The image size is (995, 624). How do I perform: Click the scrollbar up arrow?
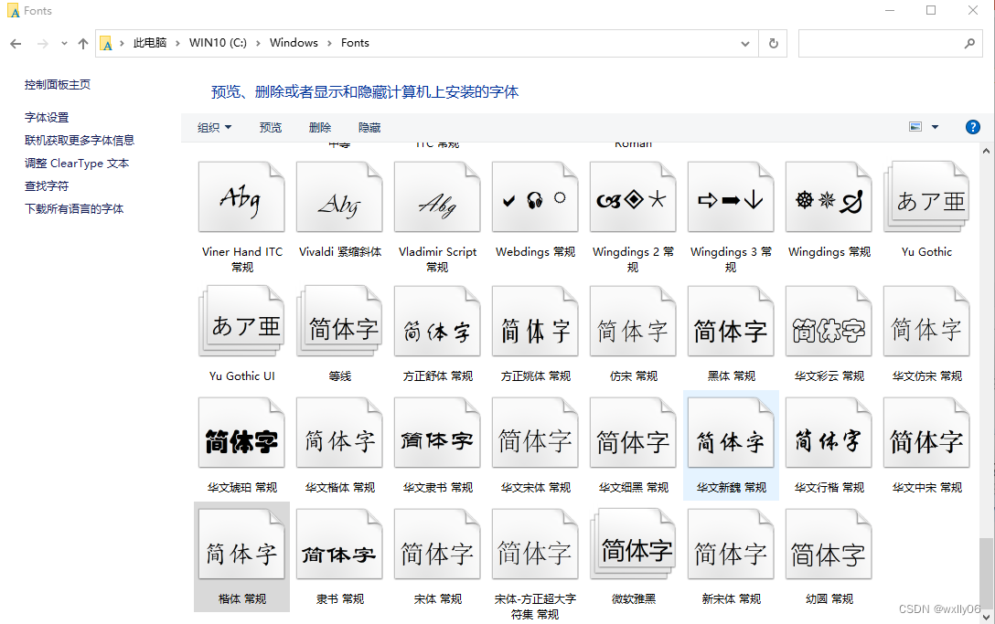click(x=986, y=151)
